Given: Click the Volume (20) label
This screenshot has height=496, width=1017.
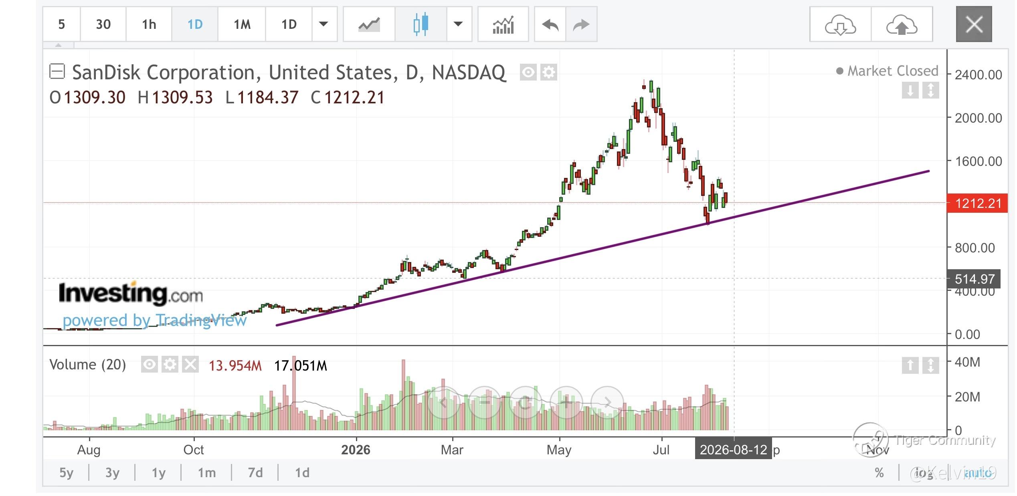Looking at the screenshot, I should [87, 365].
